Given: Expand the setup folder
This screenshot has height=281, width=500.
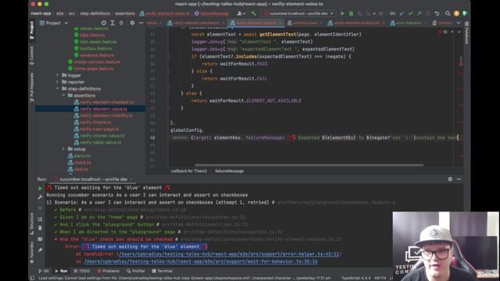Looking at the screenshot, I should (63, 149).
